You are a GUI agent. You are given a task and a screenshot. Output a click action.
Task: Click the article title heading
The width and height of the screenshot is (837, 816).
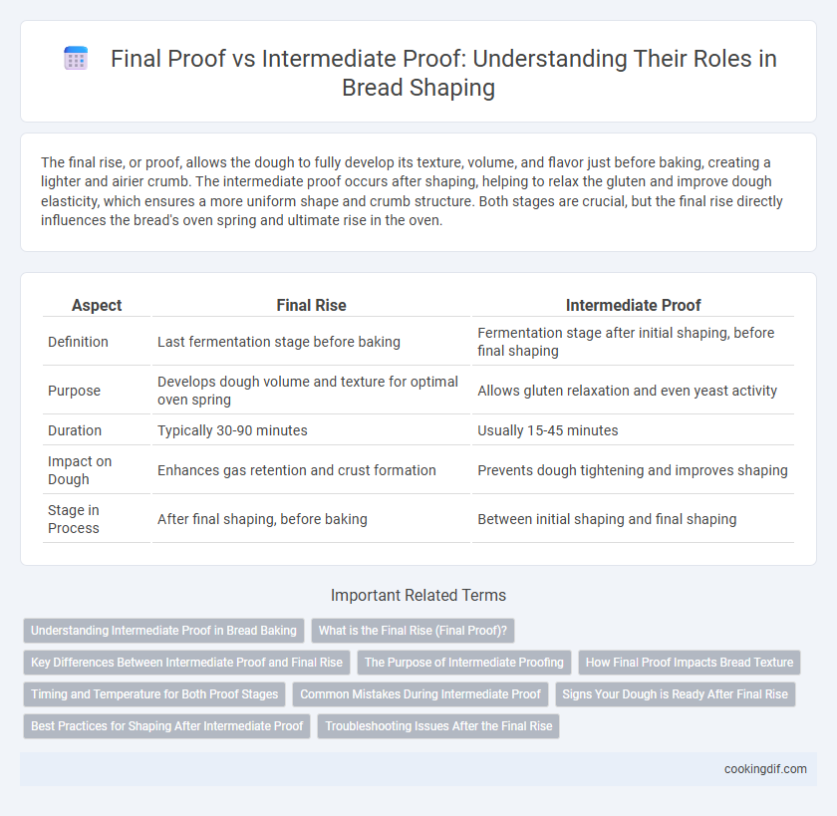click(443, 73)
